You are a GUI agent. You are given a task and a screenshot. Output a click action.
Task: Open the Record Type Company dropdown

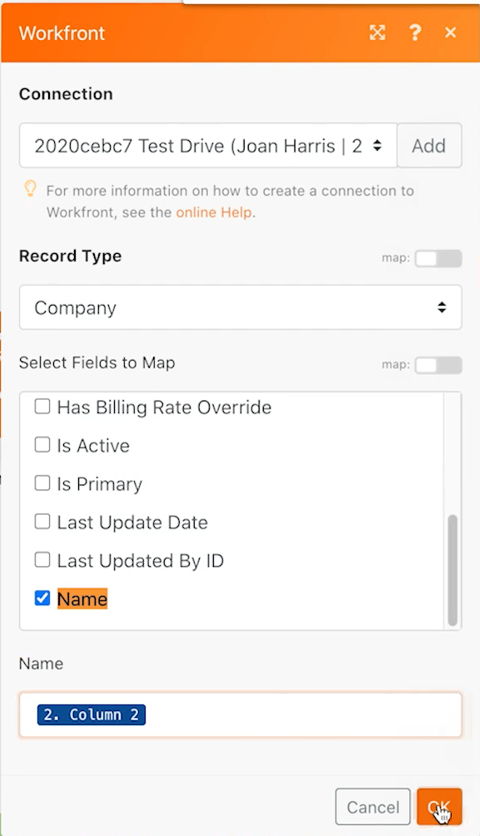tap(240, 307)
